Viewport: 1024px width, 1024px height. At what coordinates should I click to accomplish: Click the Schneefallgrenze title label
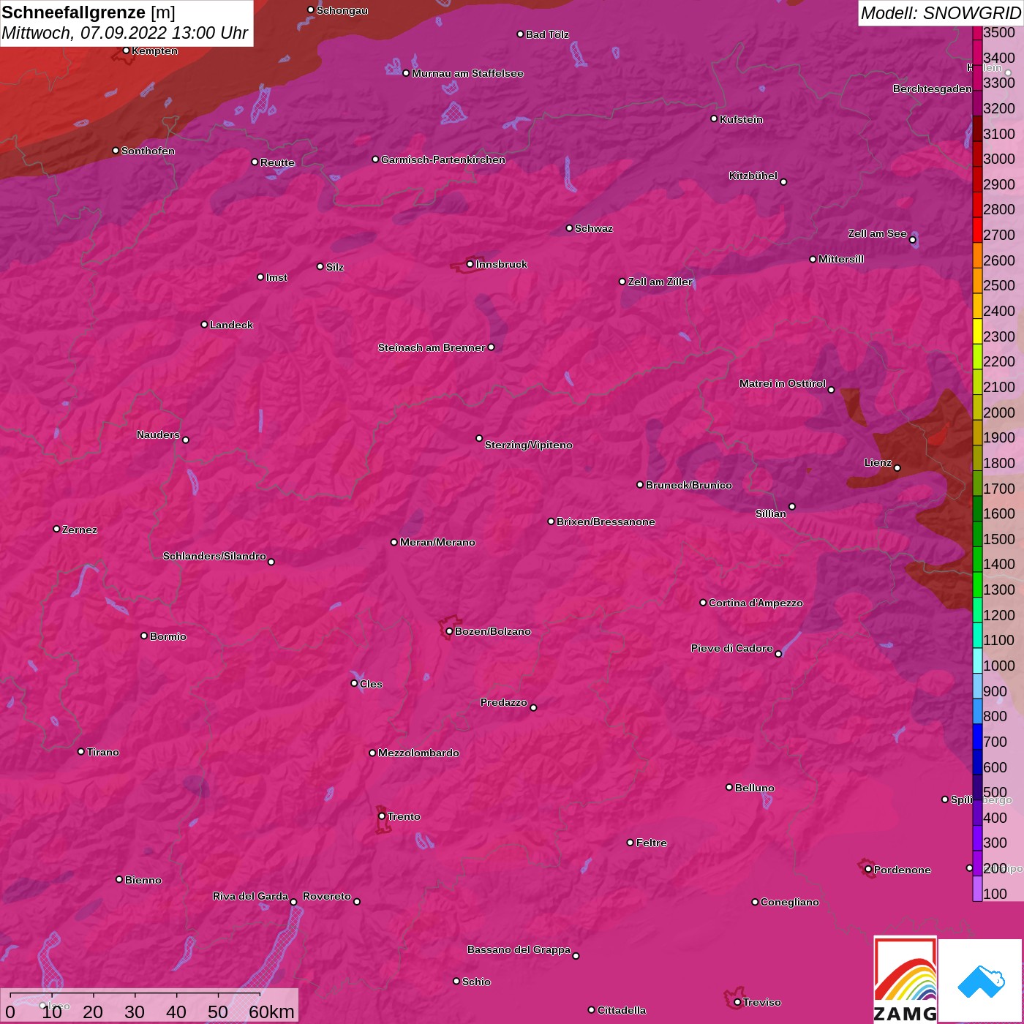73,13
